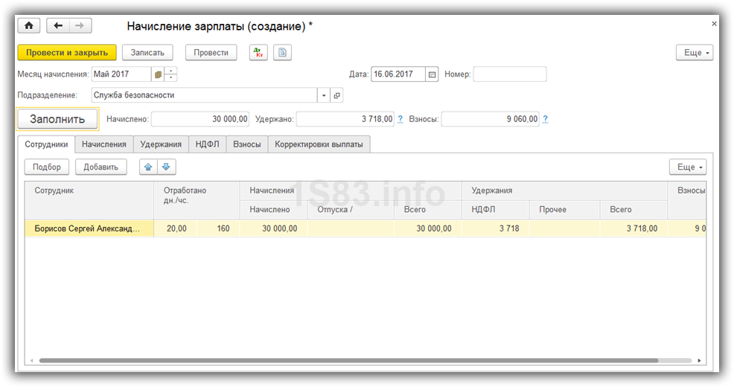Image resolution: width=734 pixels, height=387 pixels.
Task: Click the Заполнить button
Action: pos(57,119)
